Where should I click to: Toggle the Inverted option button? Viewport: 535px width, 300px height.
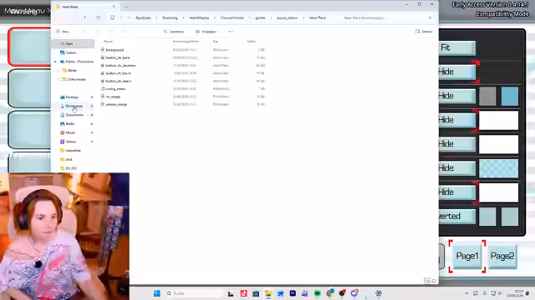pos(456,217)
